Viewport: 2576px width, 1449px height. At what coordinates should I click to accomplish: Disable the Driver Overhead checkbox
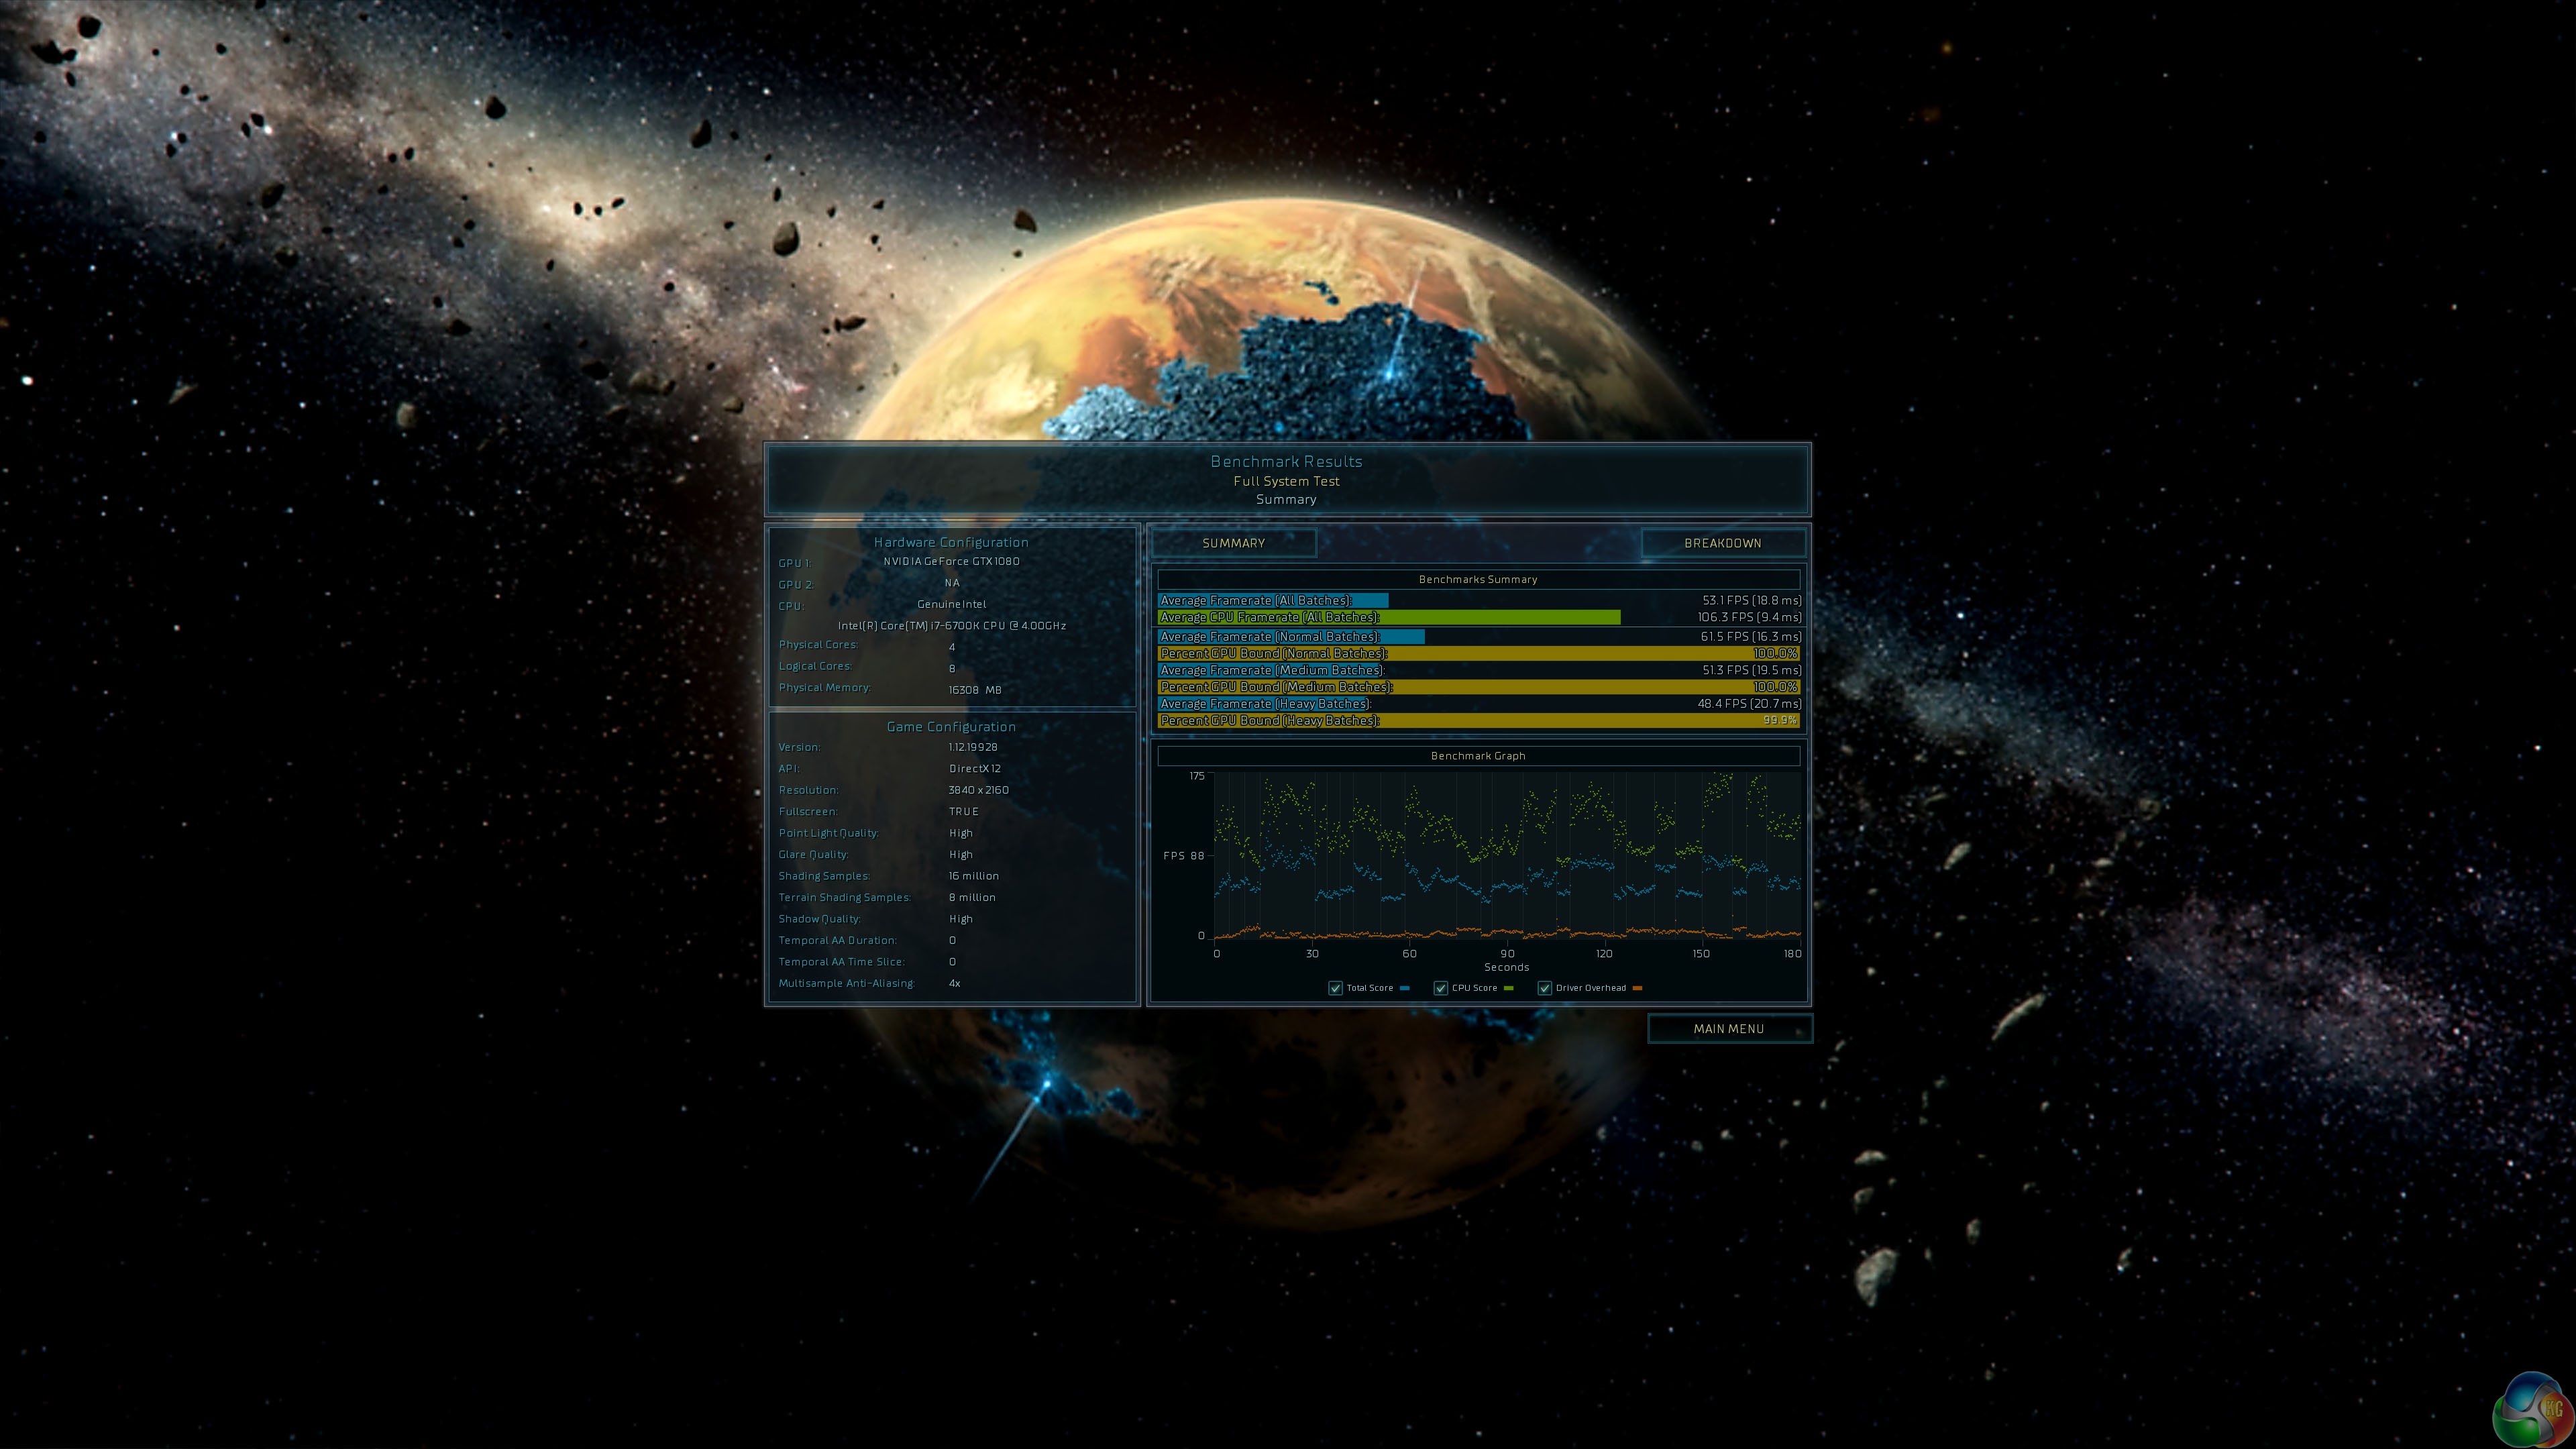click(x=1544, y=988)
